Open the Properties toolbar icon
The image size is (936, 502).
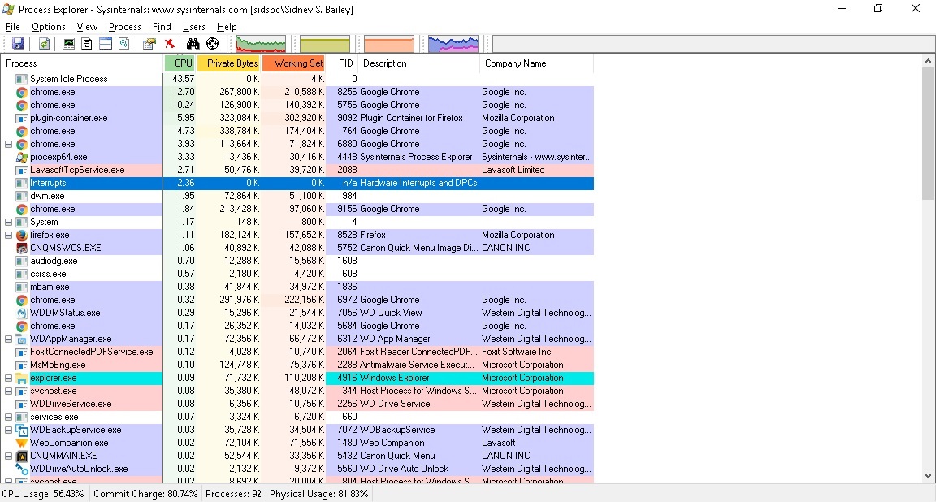click(x=149, y=44)
